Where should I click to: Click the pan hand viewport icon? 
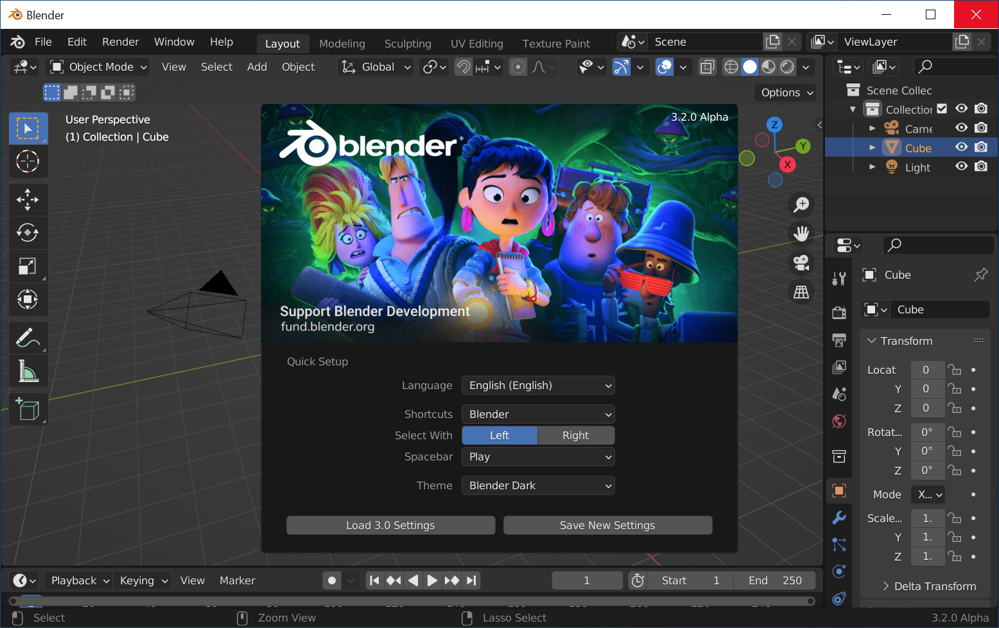[x=801, y=234]
